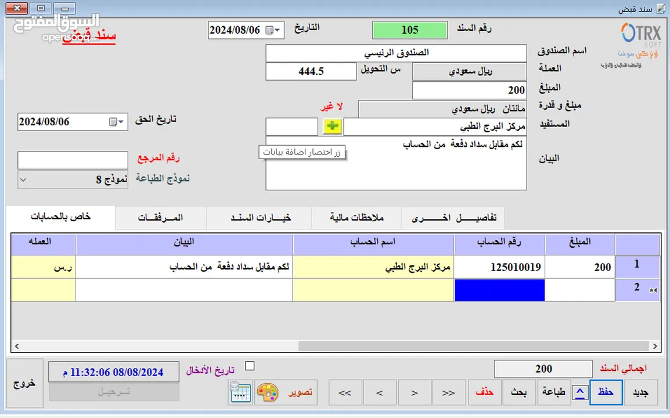Screen dimensions: 670x418
Task: Select account name cell in row 1
Action: coord(373,267)
